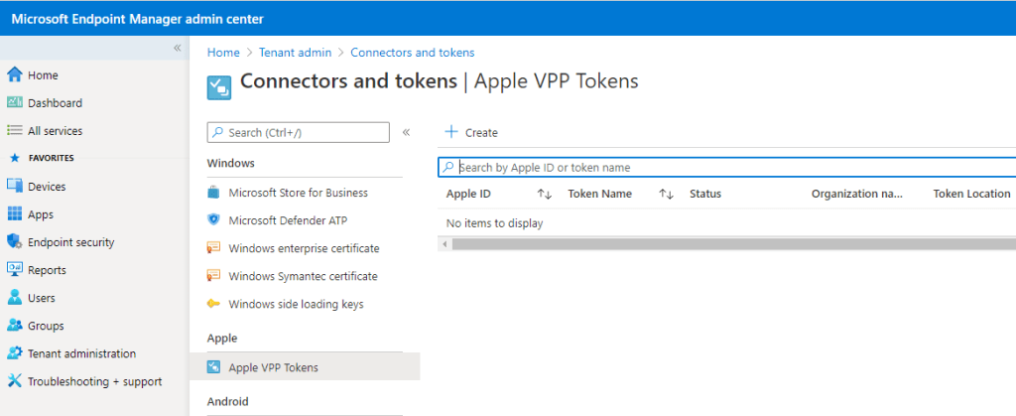Click the Create button
The image size is (1016, 416).
tap(471, 132)
